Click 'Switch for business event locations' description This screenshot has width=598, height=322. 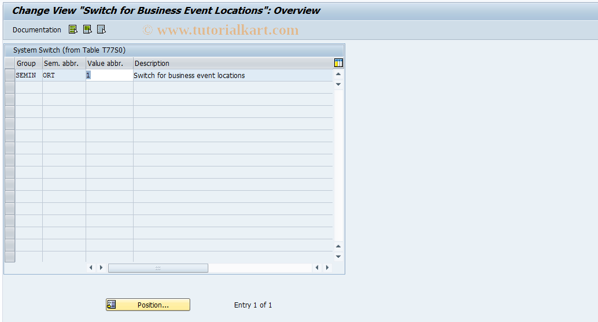tap(189, 76)
